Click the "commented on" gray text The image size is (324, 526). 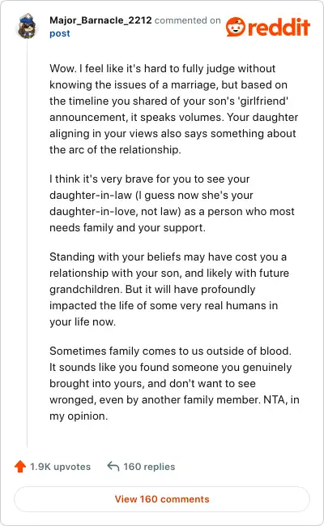click(187, 20)
